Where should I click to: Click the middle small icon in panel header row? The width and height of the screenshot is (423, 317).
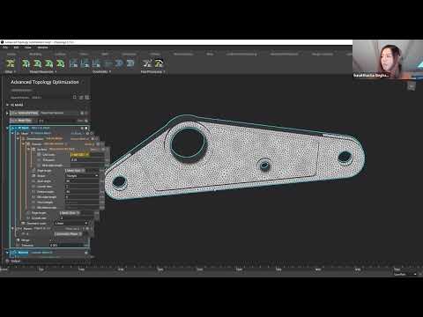81,97
